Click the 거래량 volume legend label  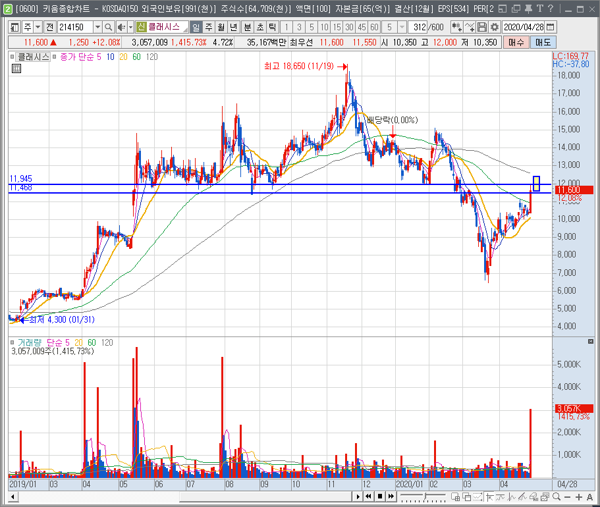pos(29,343)
